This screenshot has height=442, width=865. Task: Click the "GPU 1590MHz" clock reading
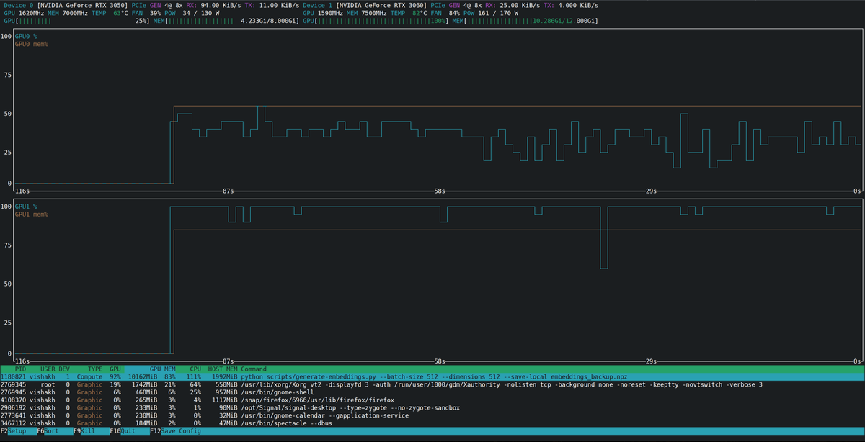pos(323,13)
